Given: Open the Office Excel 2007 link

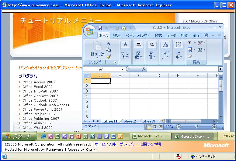Looking at the screenshot, I should tap(37, 87).
